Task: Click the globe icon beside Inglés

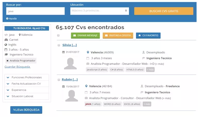Action: tap(6, 45)
